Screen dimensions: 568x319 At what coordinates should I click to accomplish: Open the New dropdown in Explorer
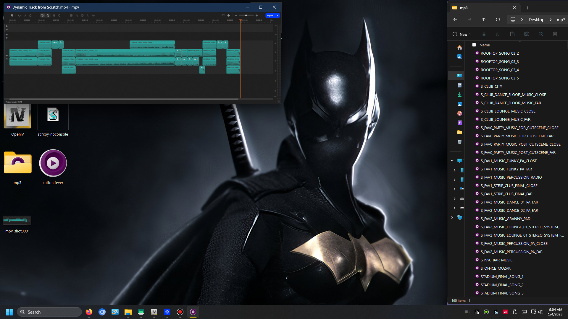[462, 34]
